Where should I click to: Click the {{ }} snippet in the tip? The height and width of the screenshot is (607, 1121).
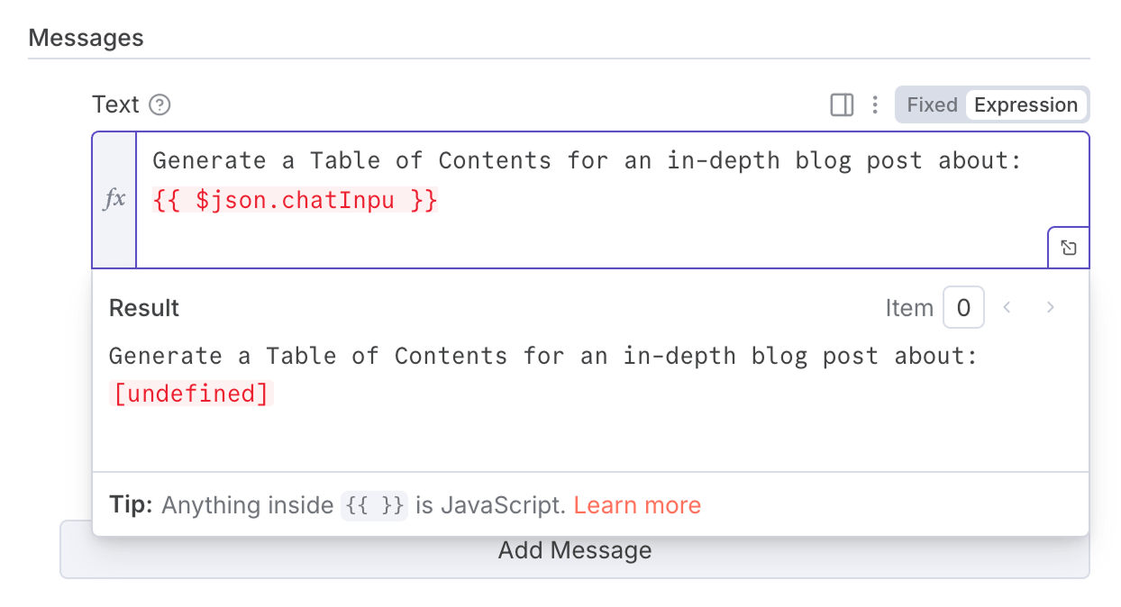tap(374, 505)
